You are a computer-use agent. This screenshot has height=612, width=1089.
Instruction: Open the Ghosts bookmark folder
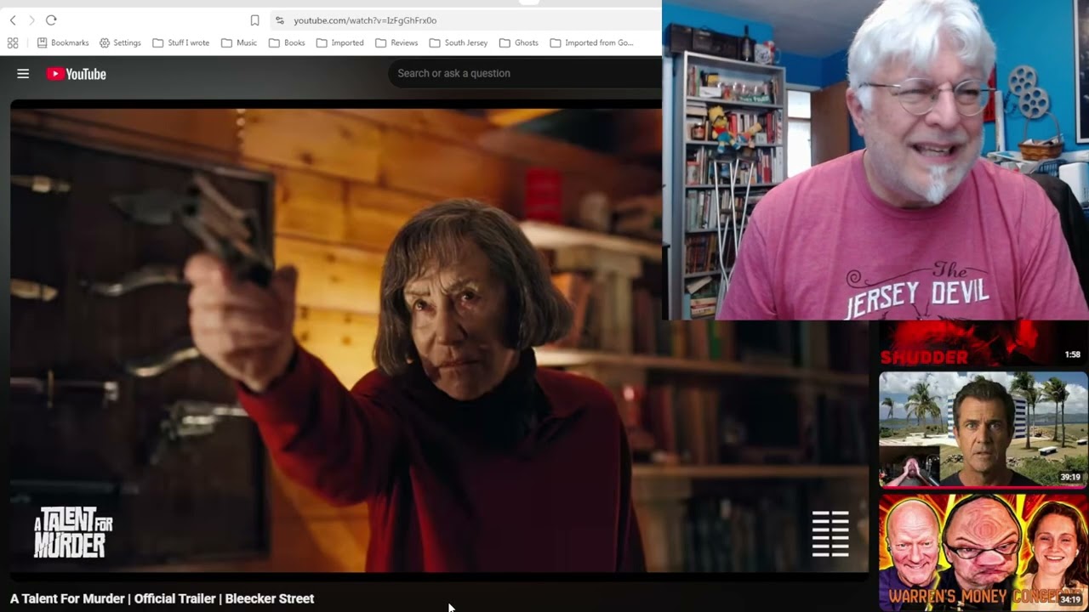click(x=519, y=42)
